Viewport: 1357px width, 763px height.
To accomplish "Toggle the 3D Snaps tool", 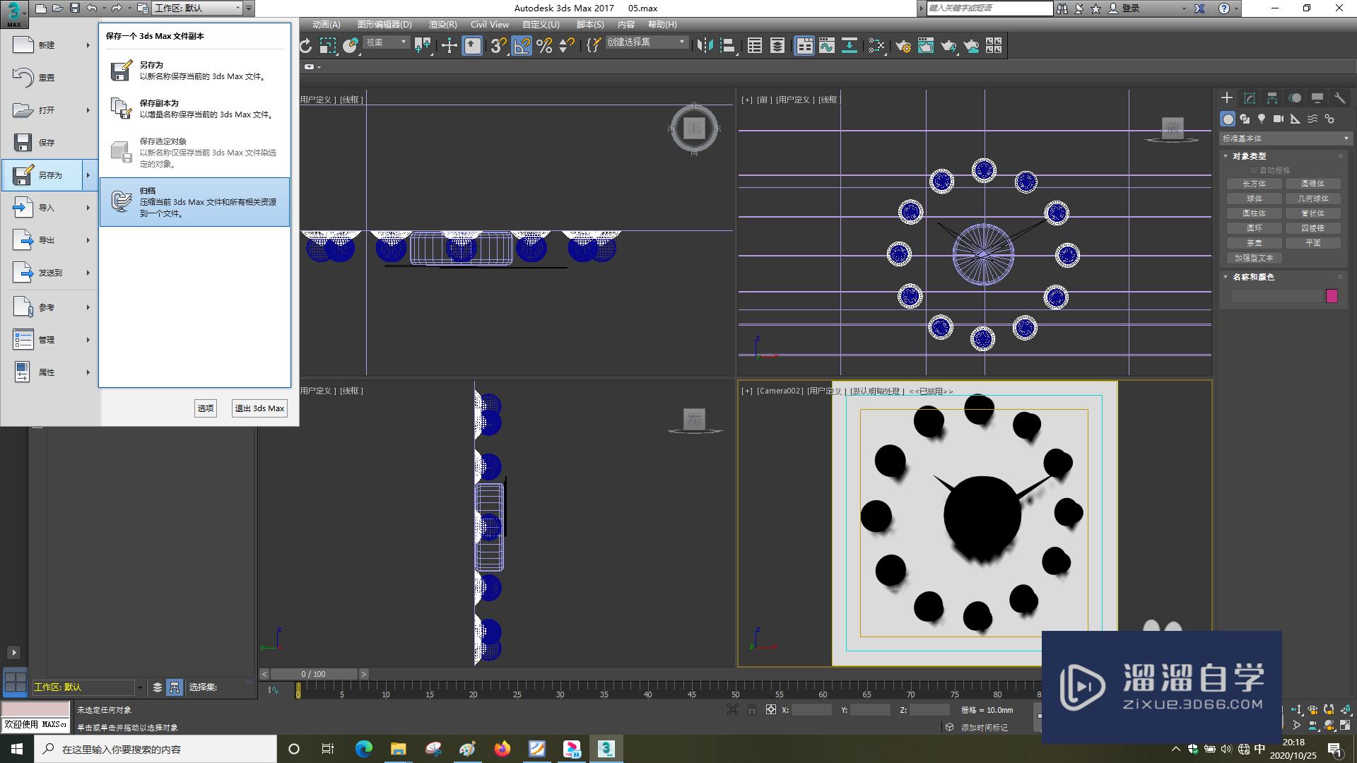I will [498, 46].
